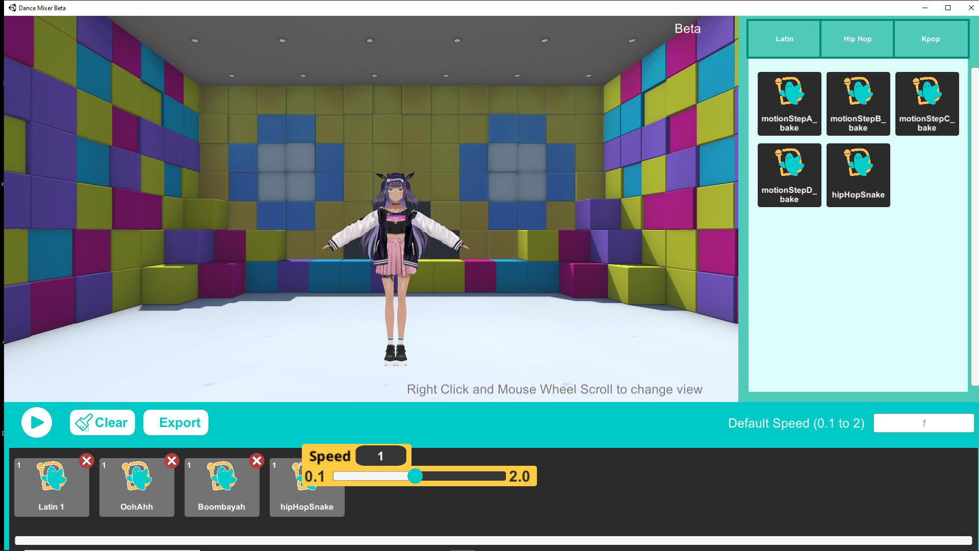Image resolution: width=979 pixels, height=551 pixels.
Task: Remove the Latin 1 clip from the timeline
Action: point(87,461)
